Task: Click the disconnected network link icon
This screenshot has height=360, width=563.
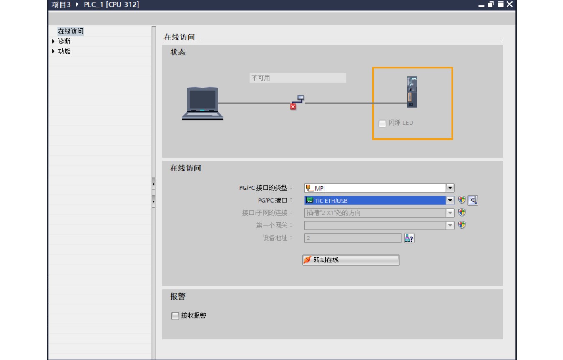Action: point(297,102)
